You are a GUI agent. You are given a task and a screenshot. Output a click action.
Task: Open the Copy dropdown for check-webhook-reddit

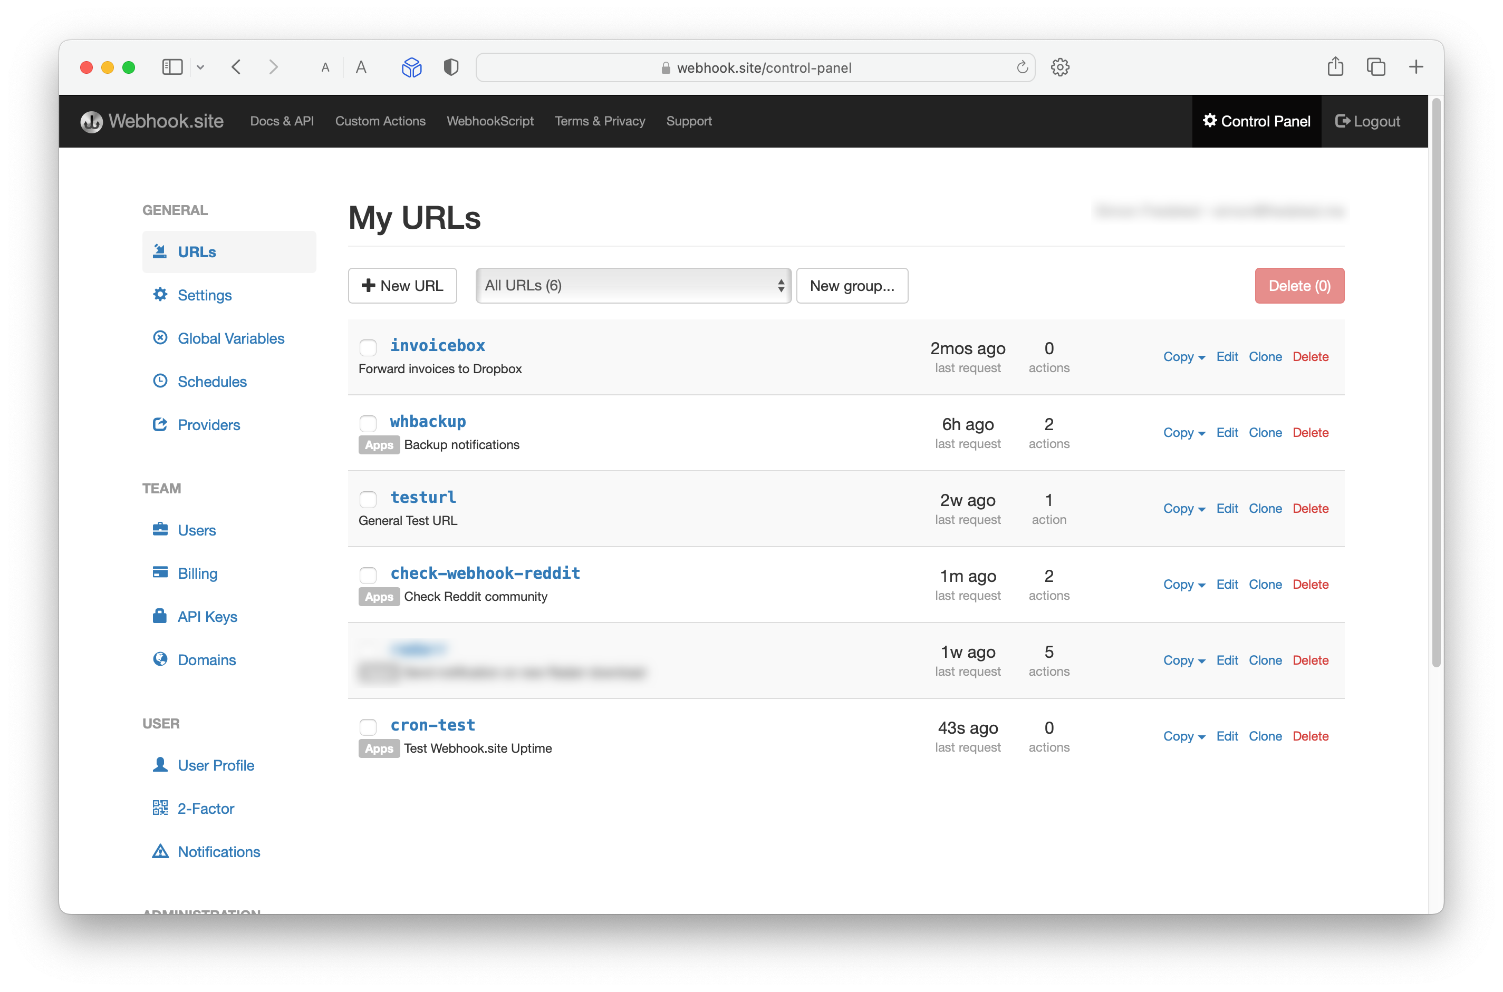click(x=1183, y=584)
